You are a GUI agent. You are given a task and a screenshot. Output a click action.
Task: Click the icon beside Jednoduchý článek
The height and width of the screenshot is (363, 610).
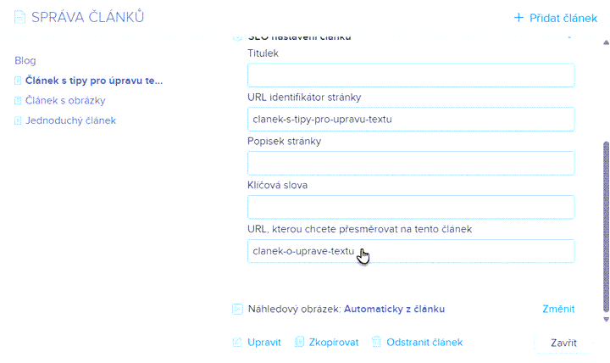point(18,120)
